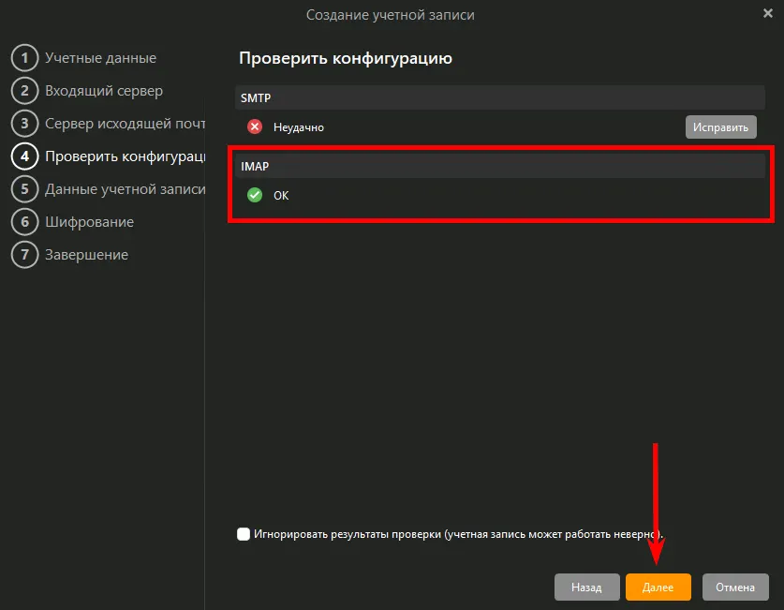The image size is (784, 610).
Task: Go back with the 'Назад' button
Action: pos(586,588)
